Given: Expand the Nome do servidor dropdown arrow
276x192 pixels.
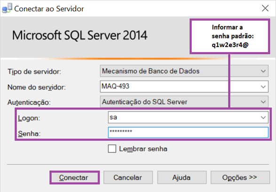Looking at the screenshot, I should (x=263, y=87).
